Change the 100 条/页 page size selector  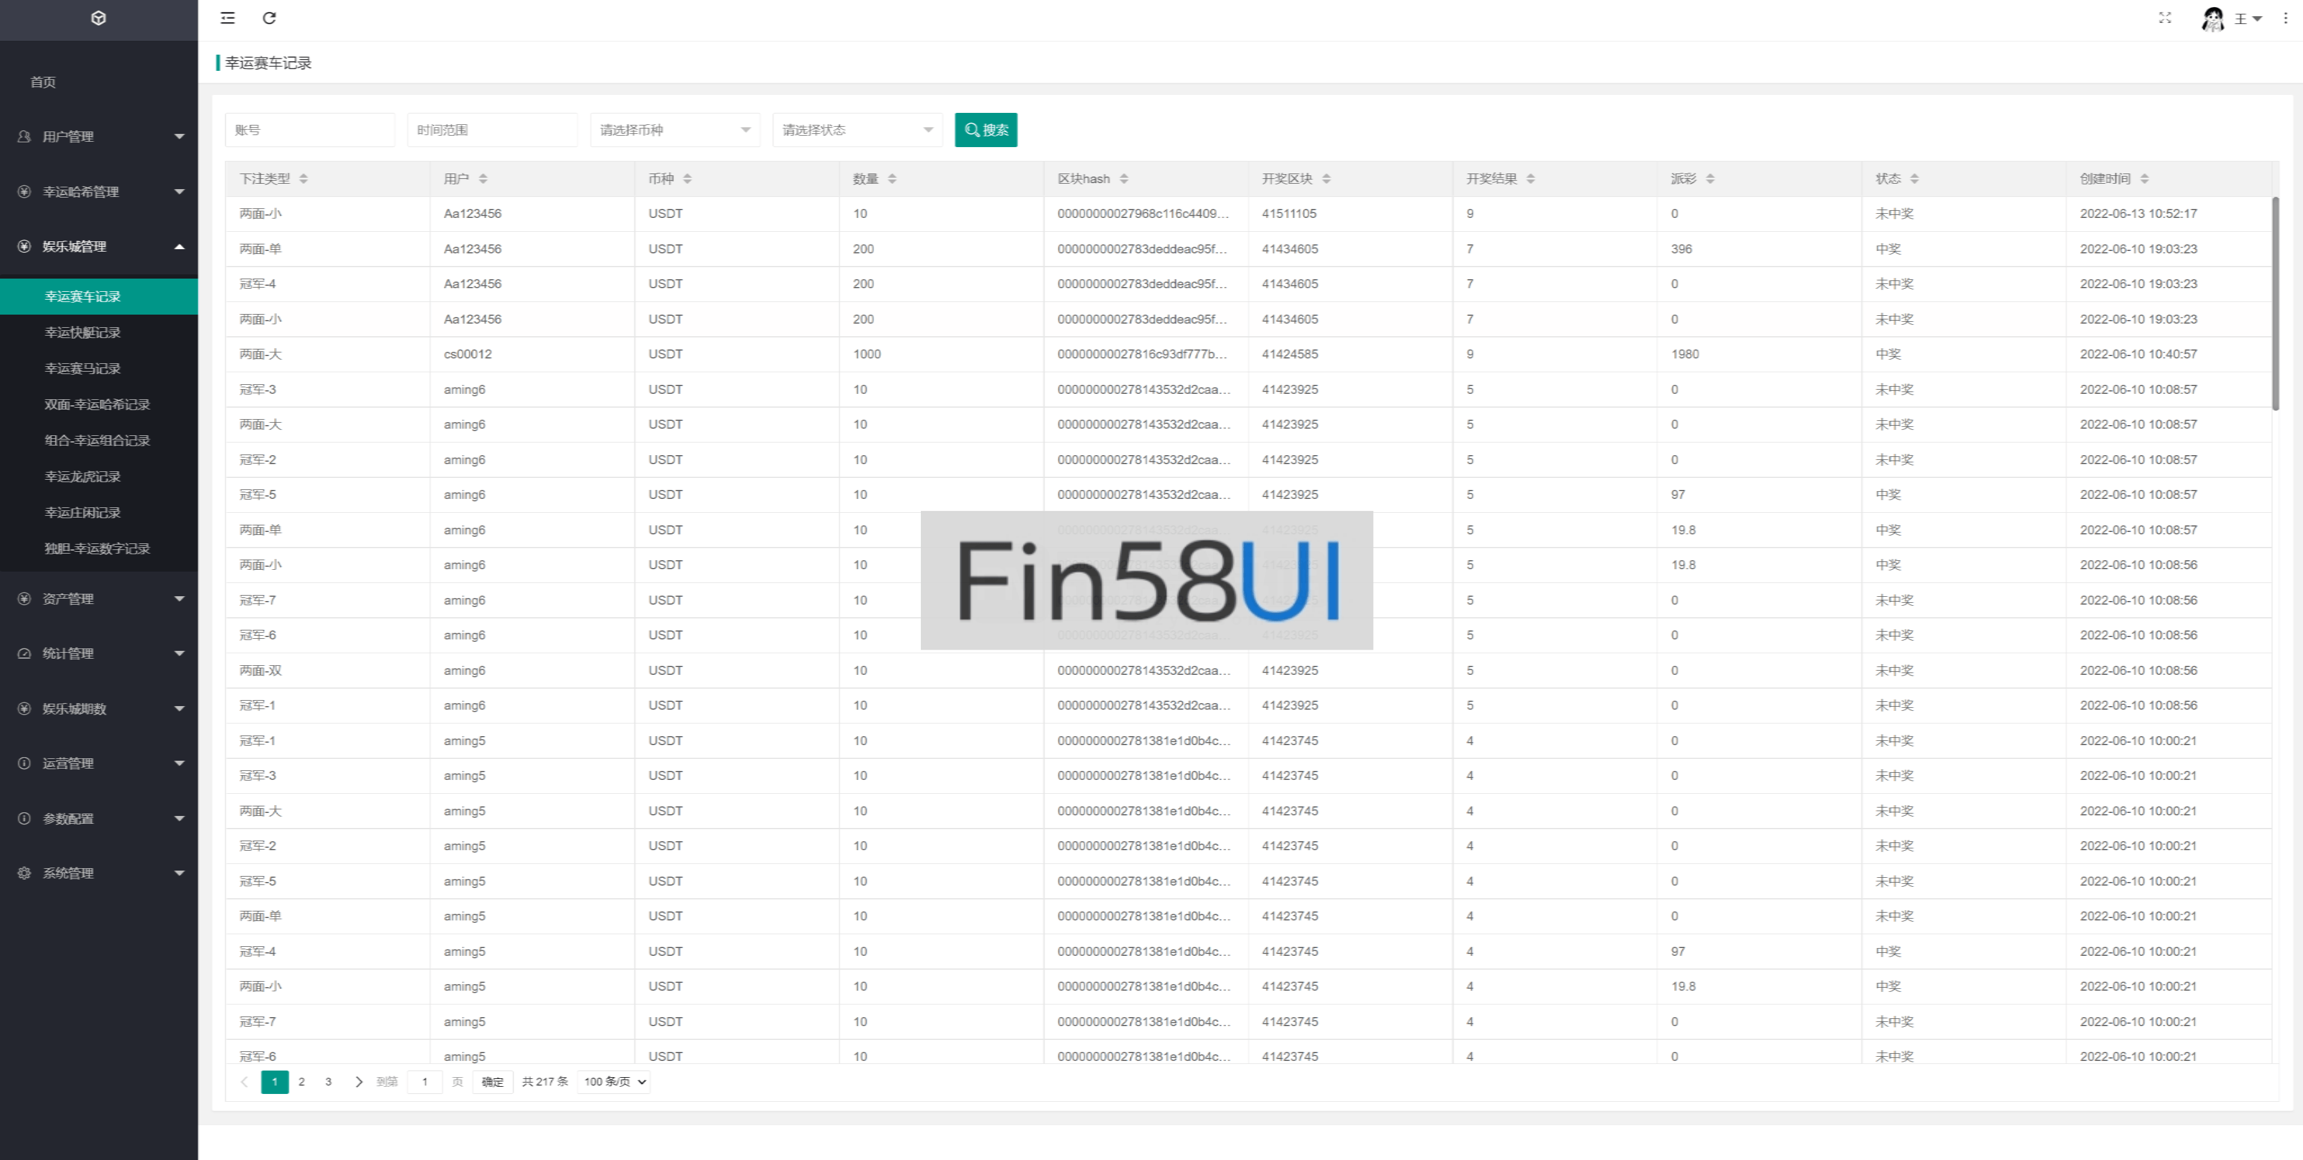[x=614, y=1081]
